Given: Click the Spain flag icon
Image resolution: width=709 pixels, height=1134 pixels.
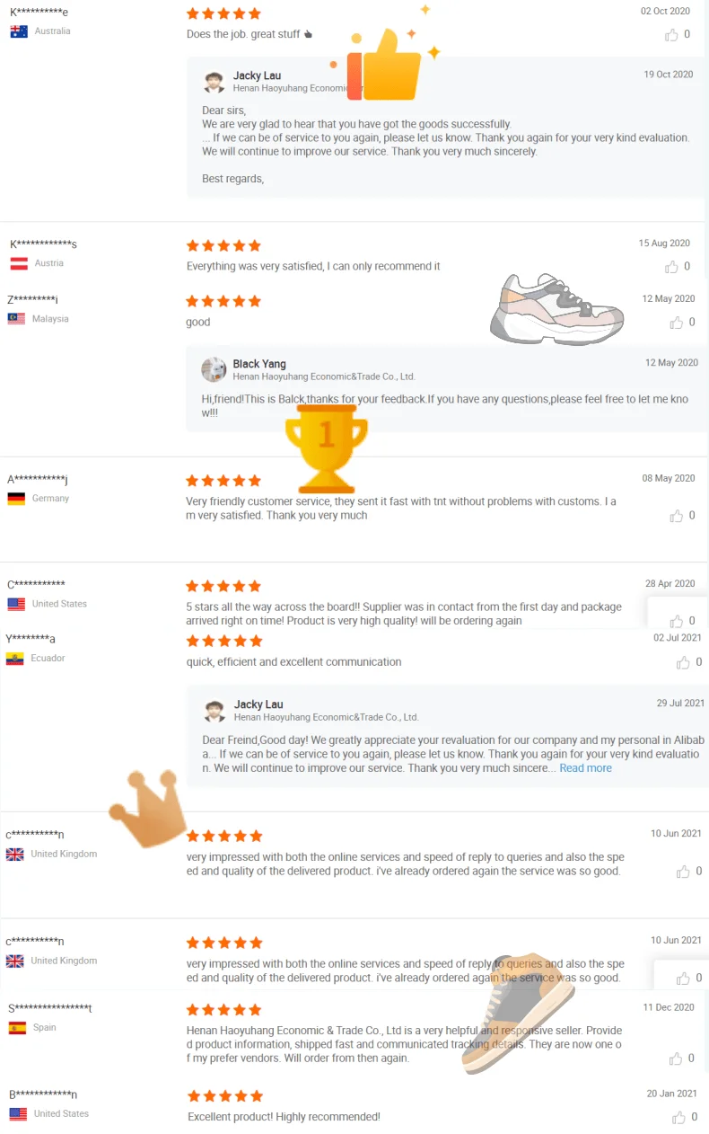Looking at the screenshot, I should (x=17, y=1028).
